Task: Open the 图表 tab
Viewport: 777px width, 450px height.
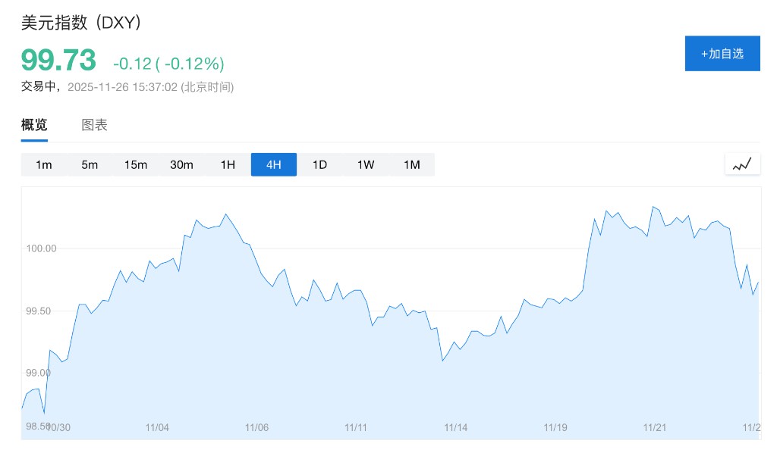Action: tap(95, 125)
